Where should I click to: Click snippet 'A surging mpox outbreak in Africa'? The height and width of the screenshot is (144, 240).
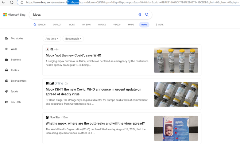click(x=97, y=63)
